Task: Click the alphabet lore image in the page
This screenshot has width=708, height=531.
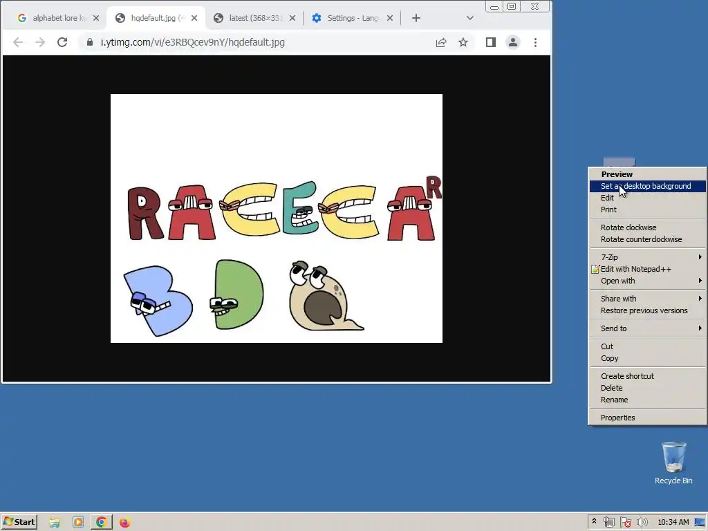Action: 277,218
